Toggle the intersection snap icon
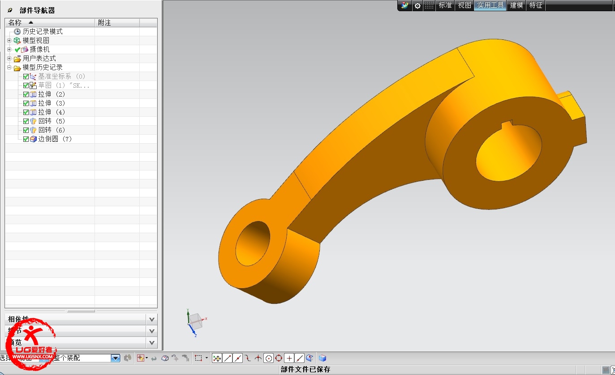The image size is (615, 375). (x=258, y=358)
